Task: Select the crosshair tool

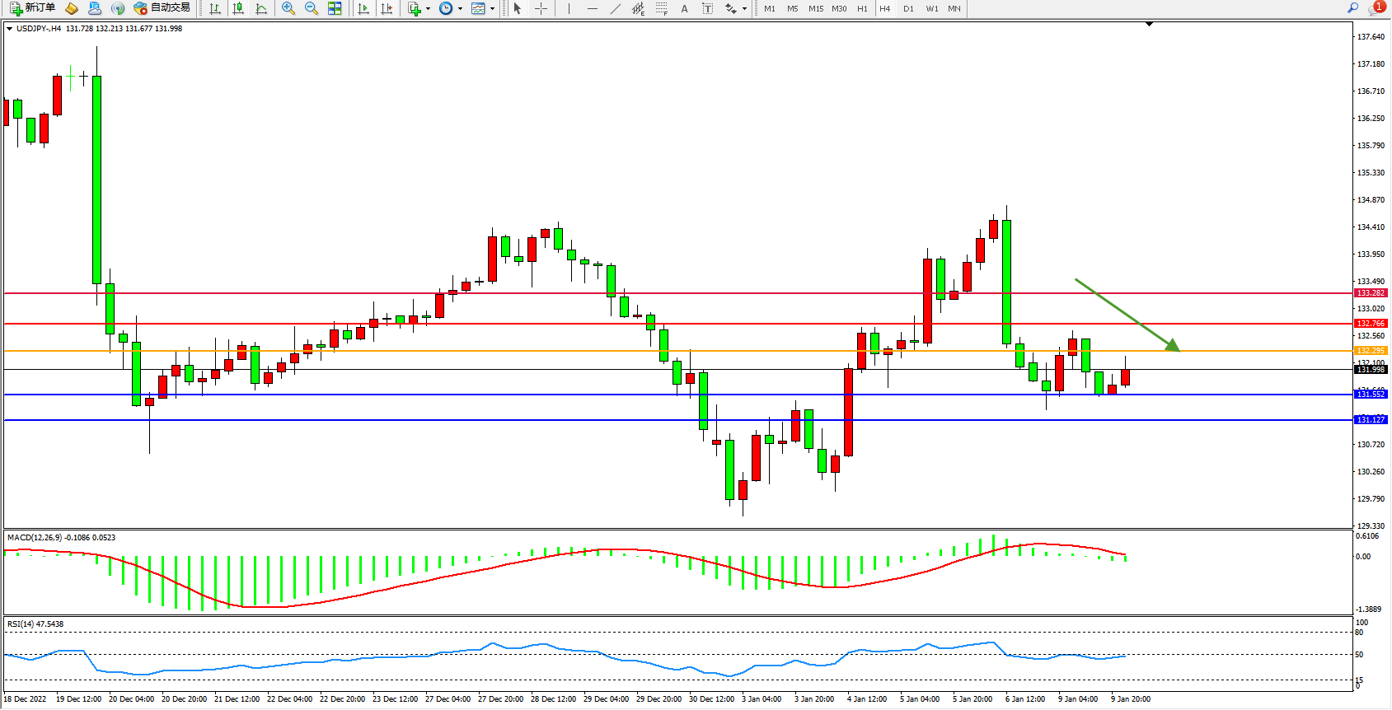Action: 541,8
